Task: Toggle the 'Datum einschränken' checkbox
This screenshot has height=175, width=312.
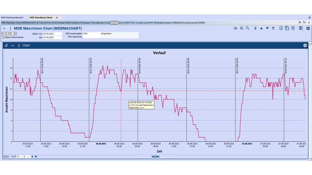Action: coord(3,37)
